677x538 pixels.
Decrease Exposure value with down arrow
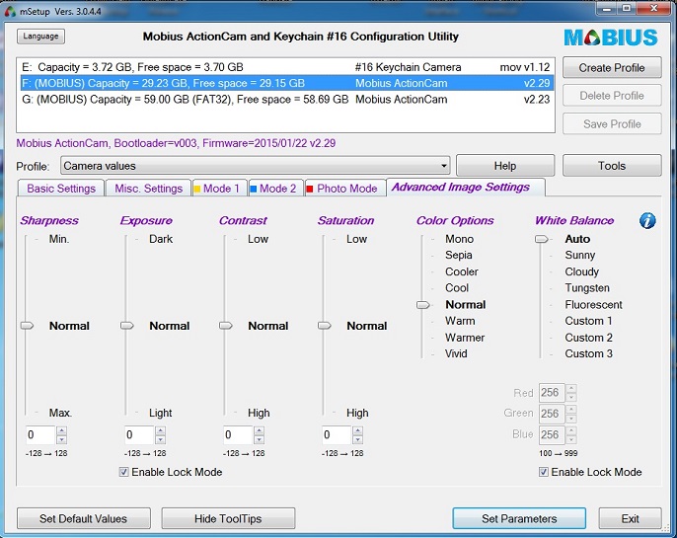(x=161, y=439)
